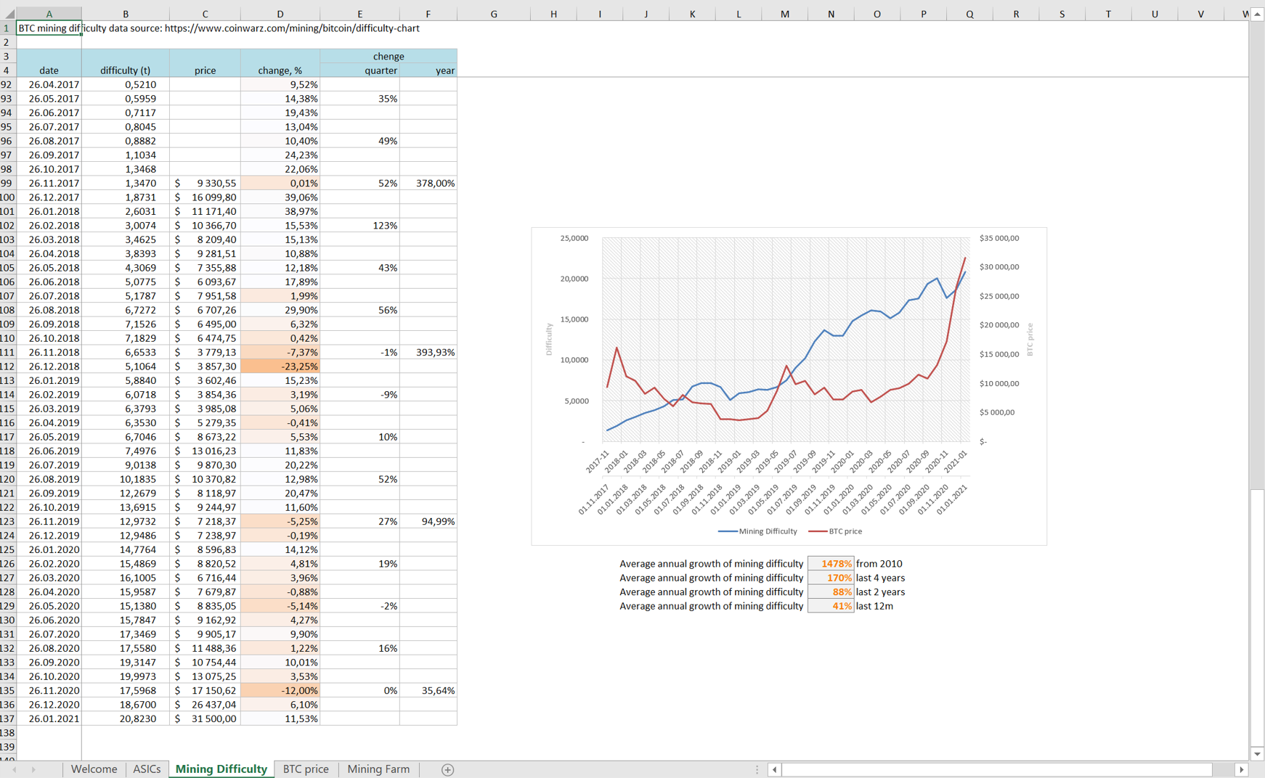Add a new sheet with the plus icon
Viewport: 1265px width, 778px height.
pos(447,770)
